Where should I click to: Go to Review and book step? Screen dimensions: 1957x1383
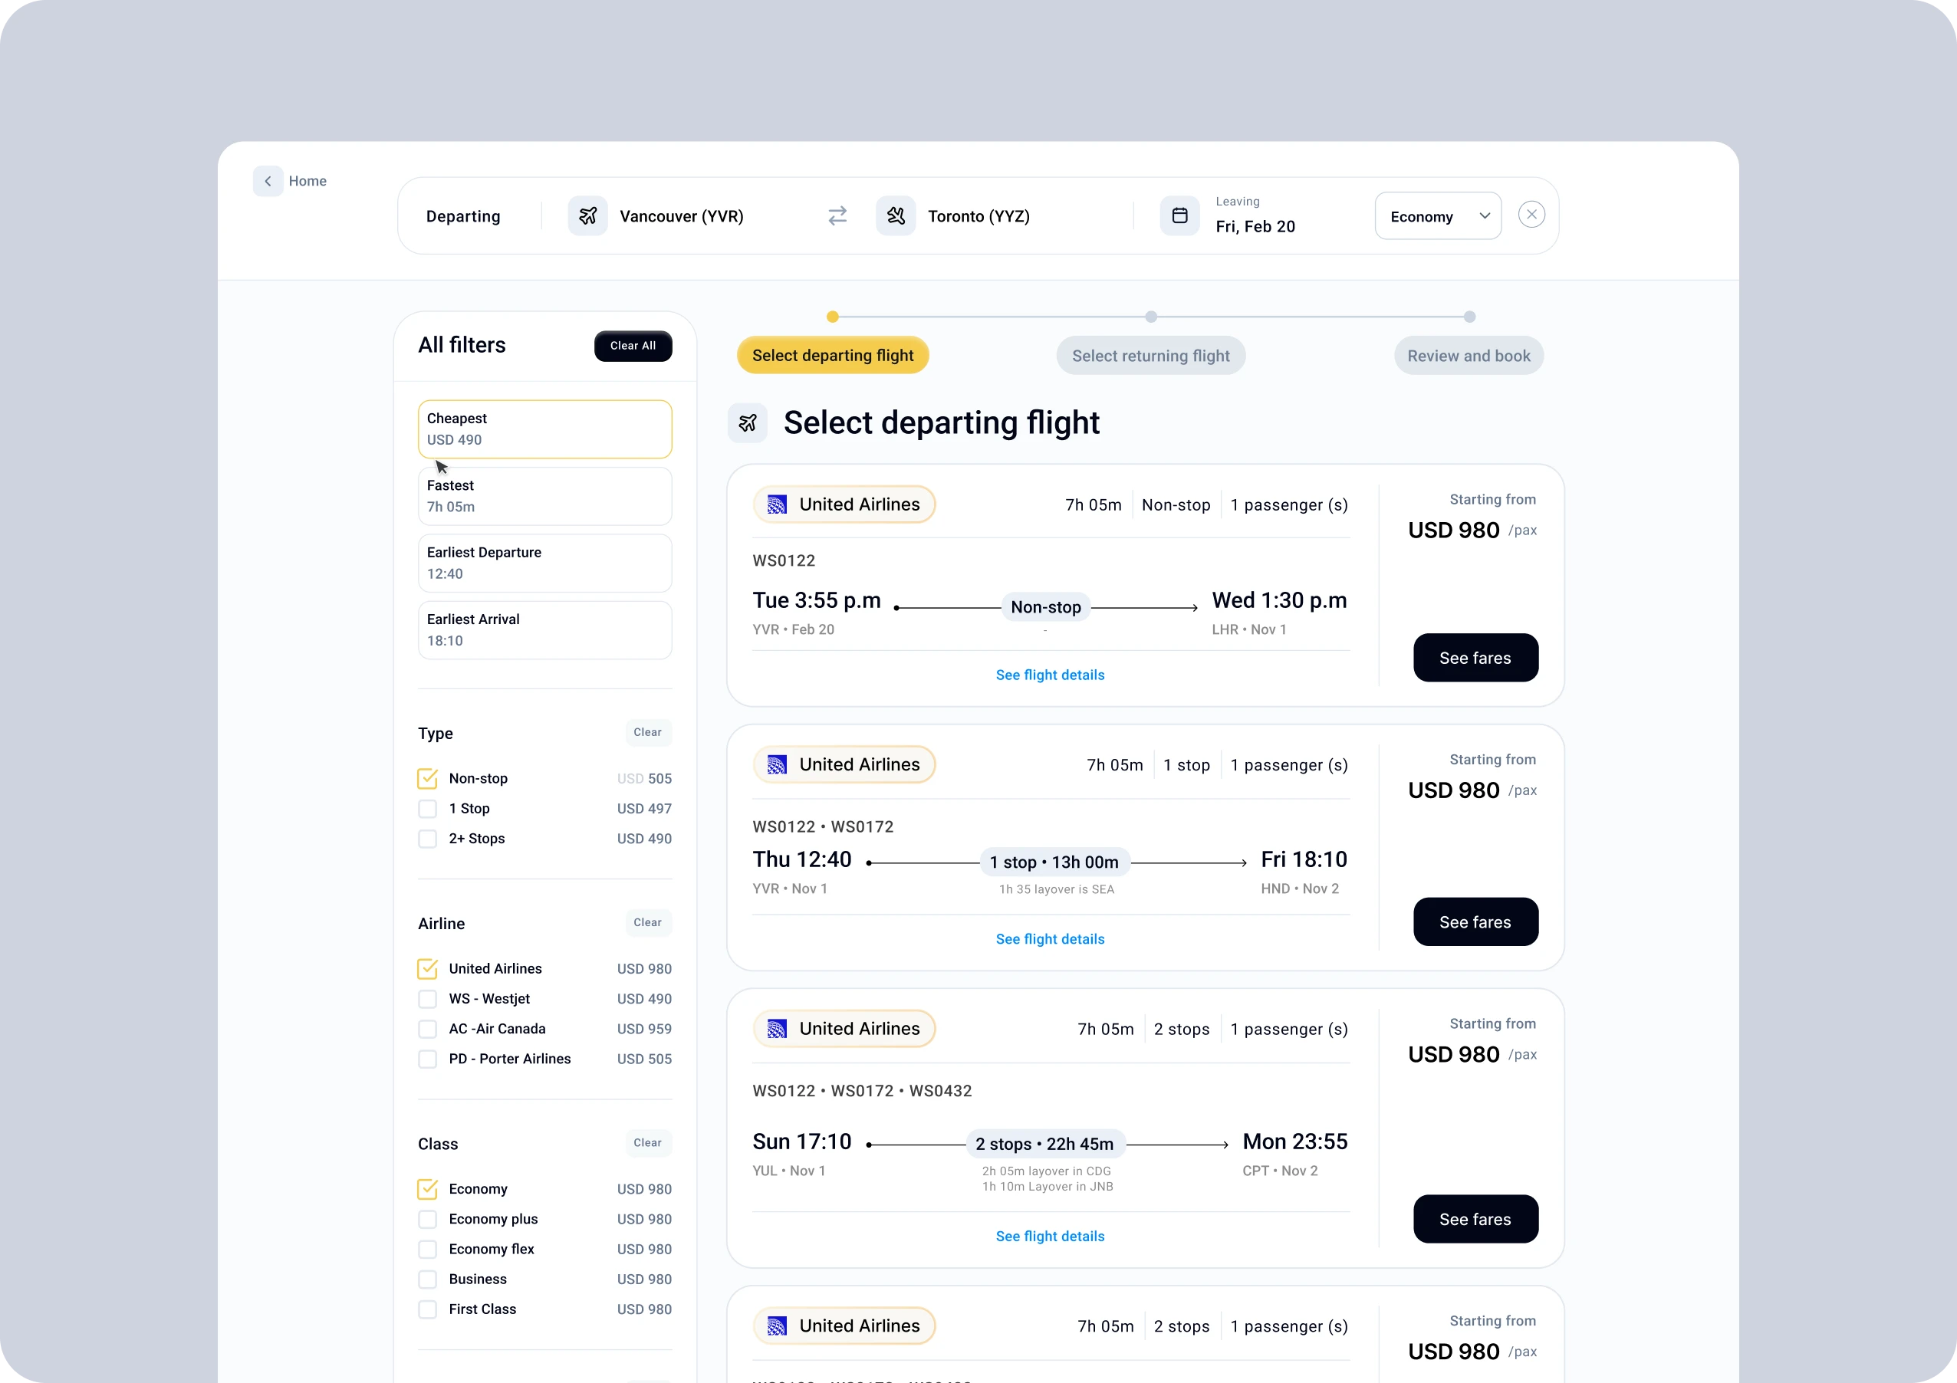[1469, 356]
